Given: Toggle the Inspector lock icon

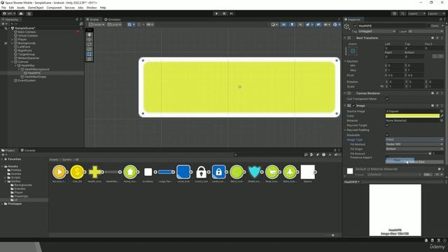Looking at the screenshot, I should point(440,20).
